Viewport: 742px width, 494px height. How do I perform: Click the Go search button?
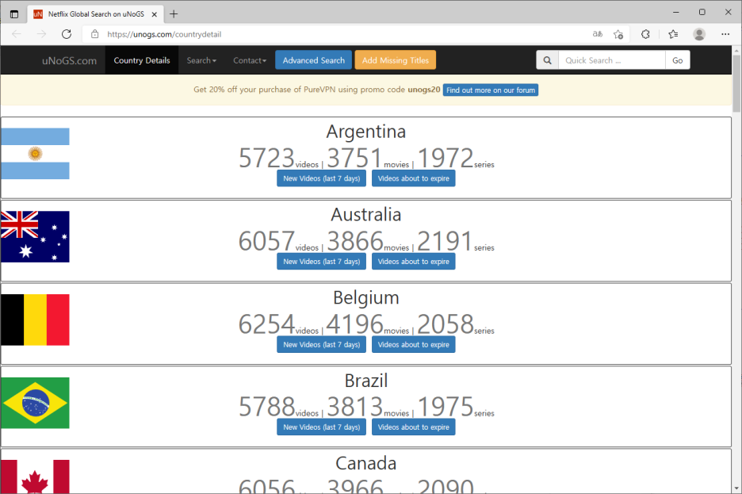[678, 60]
